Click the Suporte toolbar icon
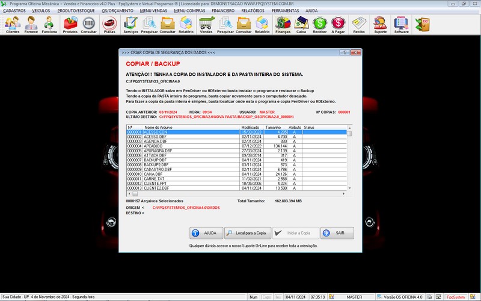 [x=380, y=24]
